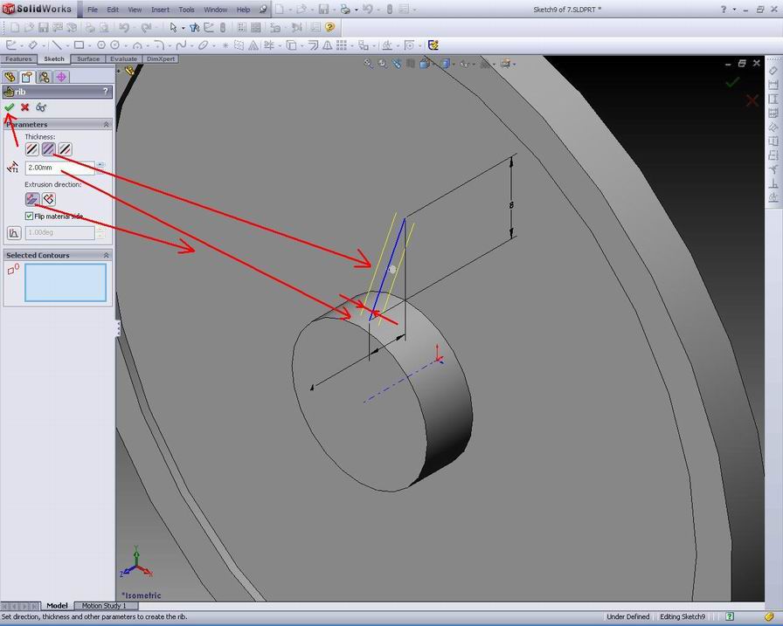Enable detailed preview via the eyeglasses icon
The height and width of the screenshot is (626, 783).
[41, 107]
